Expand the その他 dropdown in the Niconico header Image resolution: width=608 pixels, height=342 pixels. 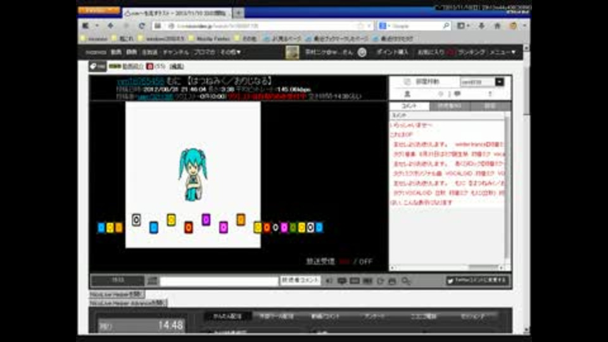coord(231,52)
